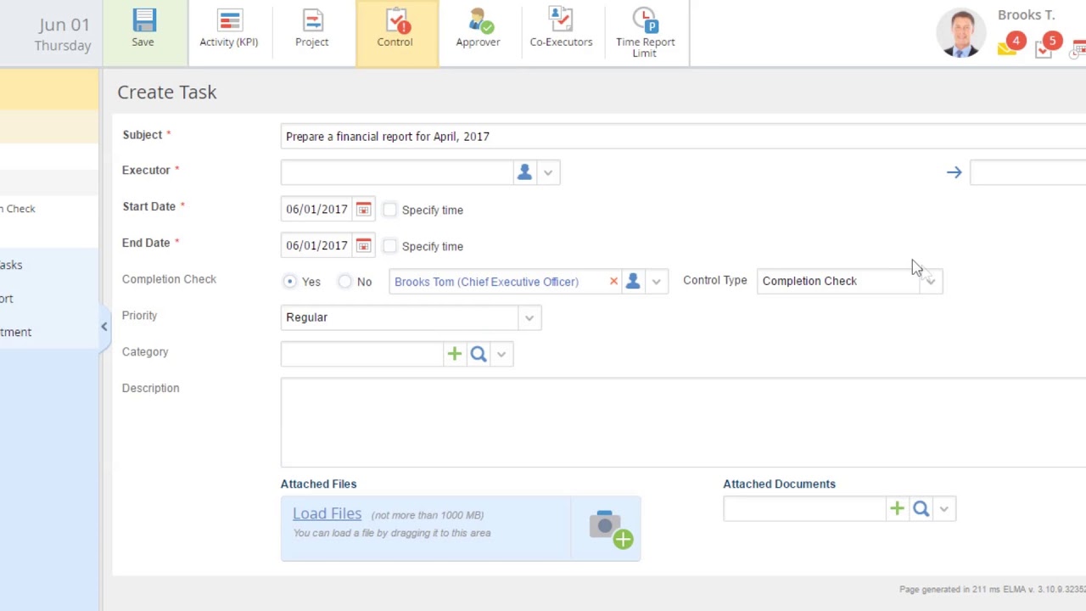Expand the Category dropdown arrow
Screen dimensions: 1086x611
[x=501, y=354]
